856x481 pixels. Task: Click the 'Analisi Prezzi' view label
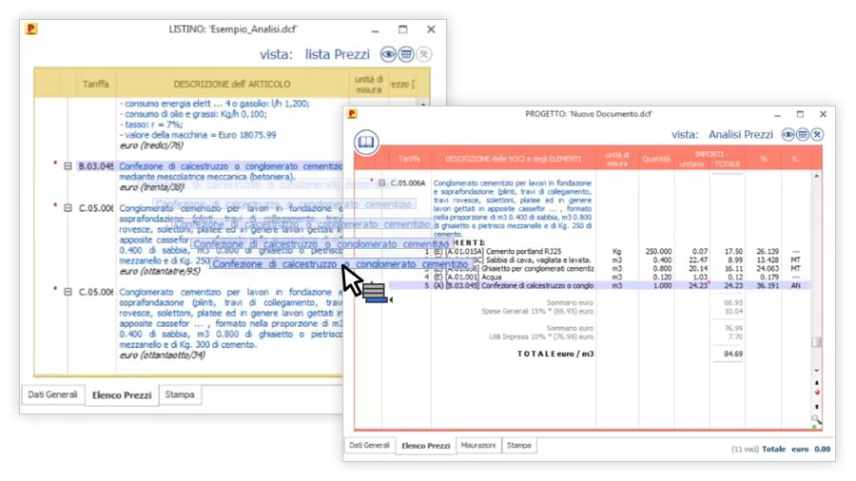[741, 135]
